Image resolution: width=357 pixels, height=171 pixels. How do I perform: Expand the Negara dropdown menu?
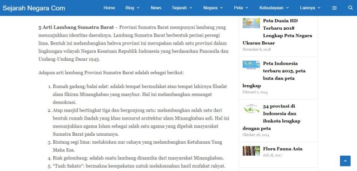213,8
